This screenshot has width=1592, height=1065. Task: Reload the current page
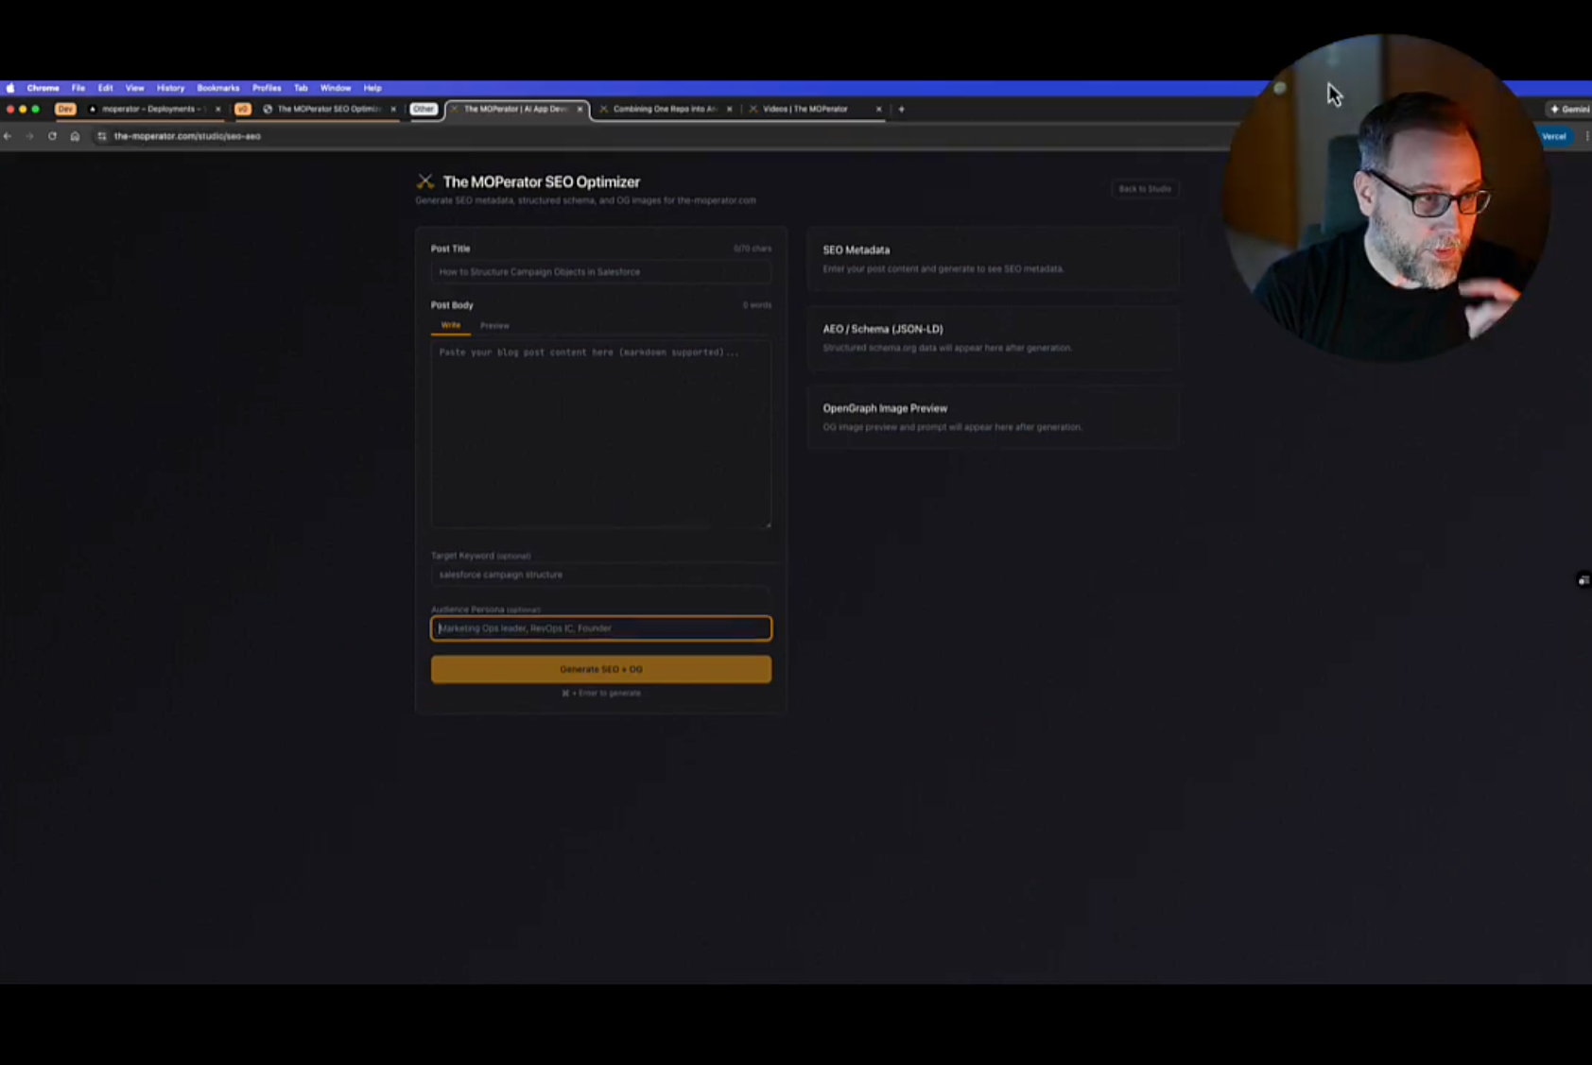(x=52, y=136)
